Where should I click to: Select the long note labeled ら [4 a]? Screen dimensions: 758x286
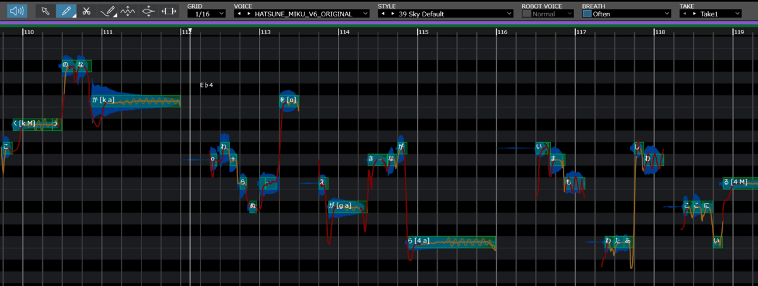click(x=451, y=241)
